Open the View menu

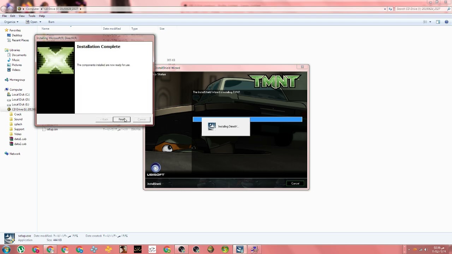coord(22,16)
